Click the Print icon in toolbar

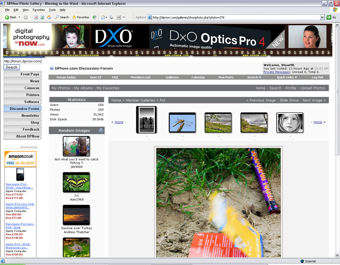[x=111, y=17]
